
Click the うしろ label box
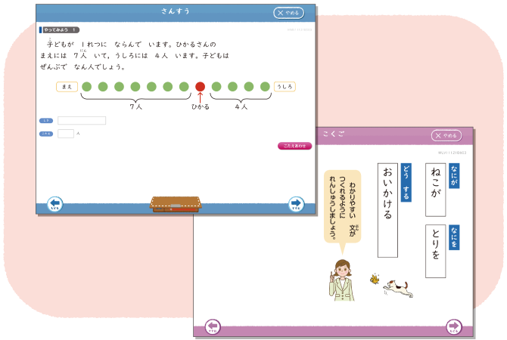[285, 87]
